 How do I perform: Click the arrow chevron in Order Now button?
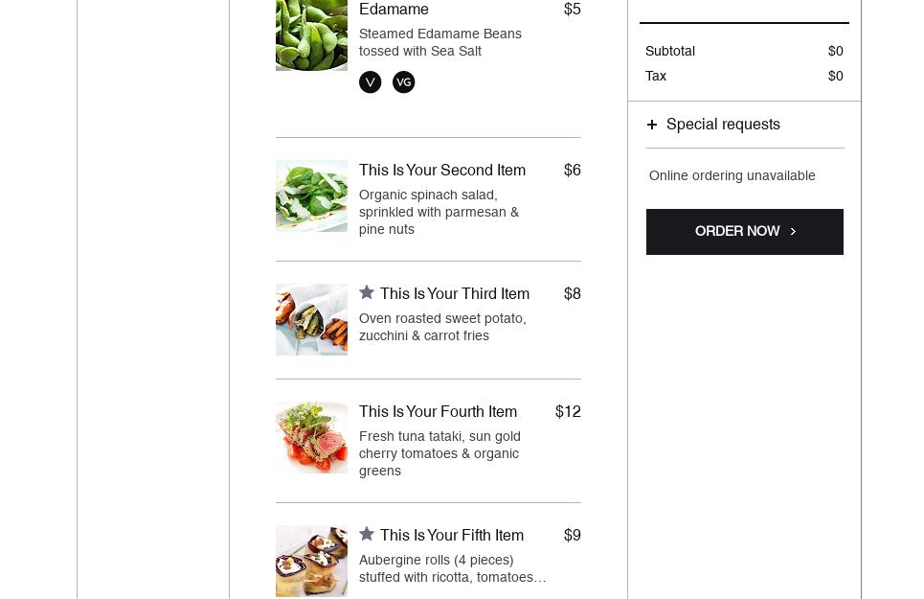click(793, 232)
